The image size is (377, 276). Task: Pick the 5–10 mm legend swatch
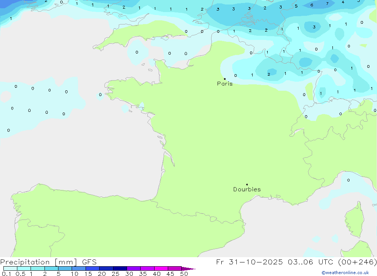(x=65, y=268)
